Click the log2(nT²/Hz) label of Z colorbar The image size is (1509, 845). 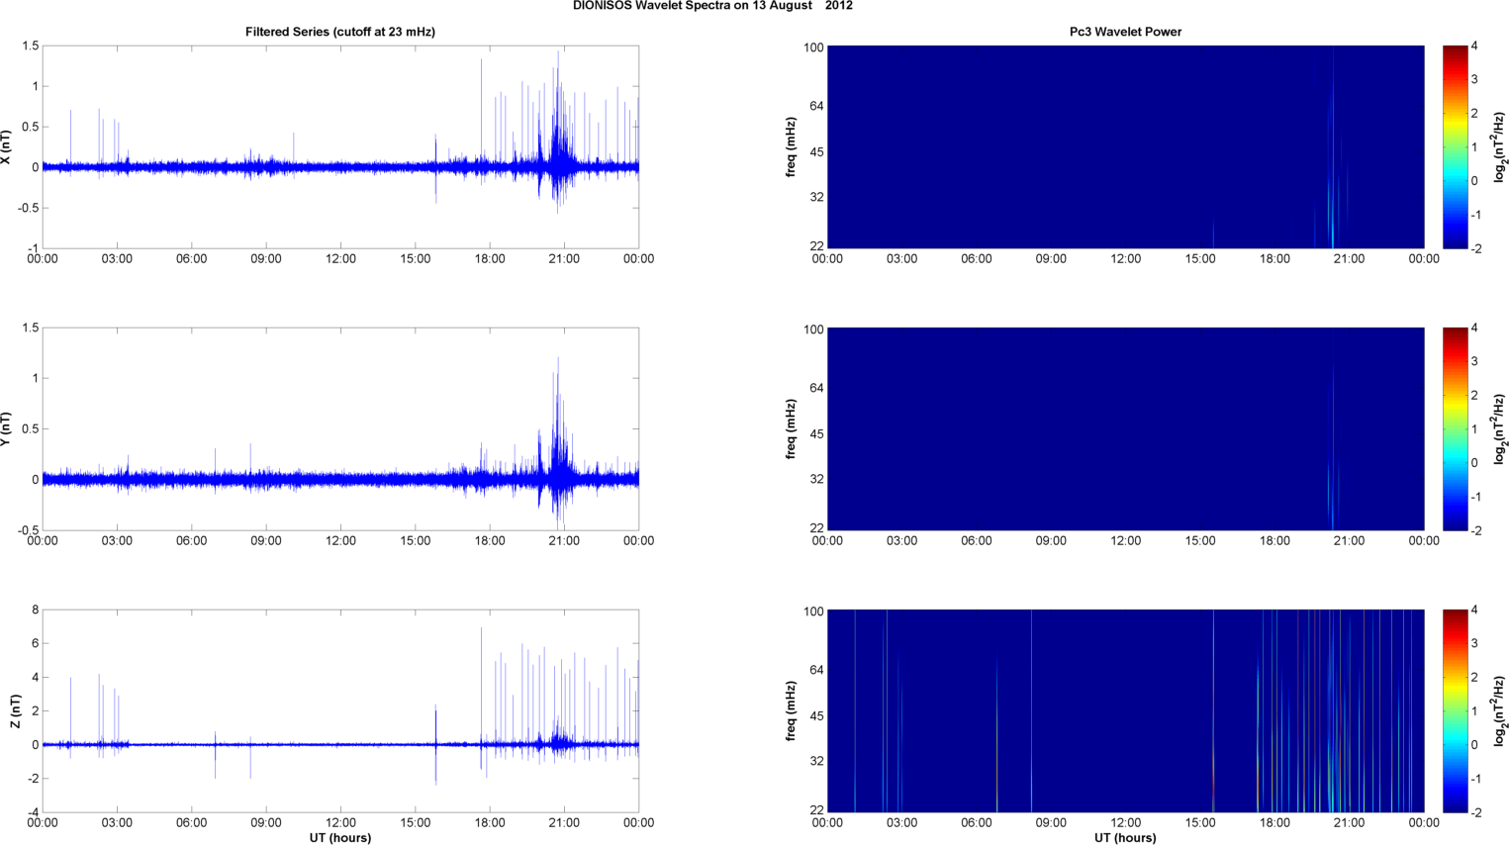pos(1500,710)
